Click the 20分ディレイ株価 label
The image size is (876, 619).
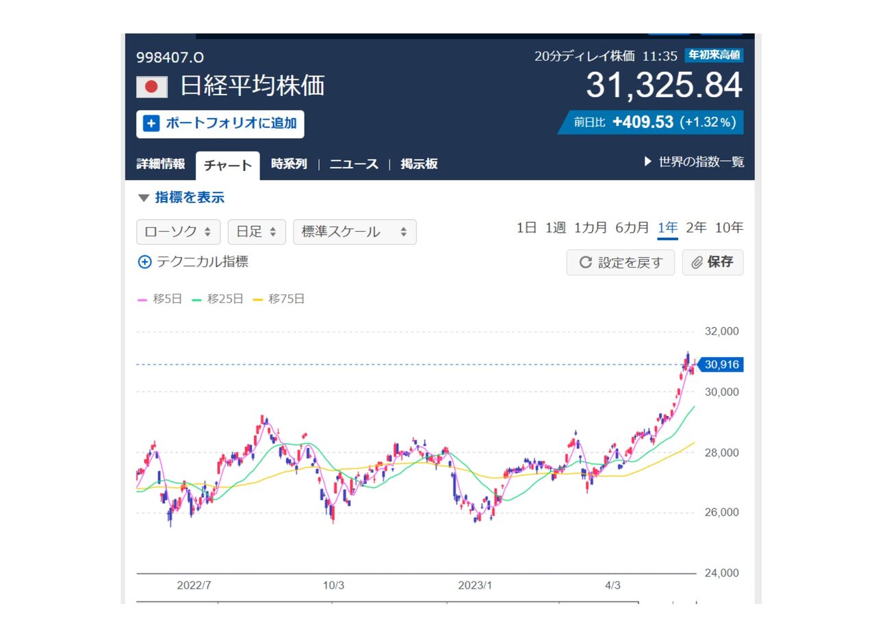(584, 56)
